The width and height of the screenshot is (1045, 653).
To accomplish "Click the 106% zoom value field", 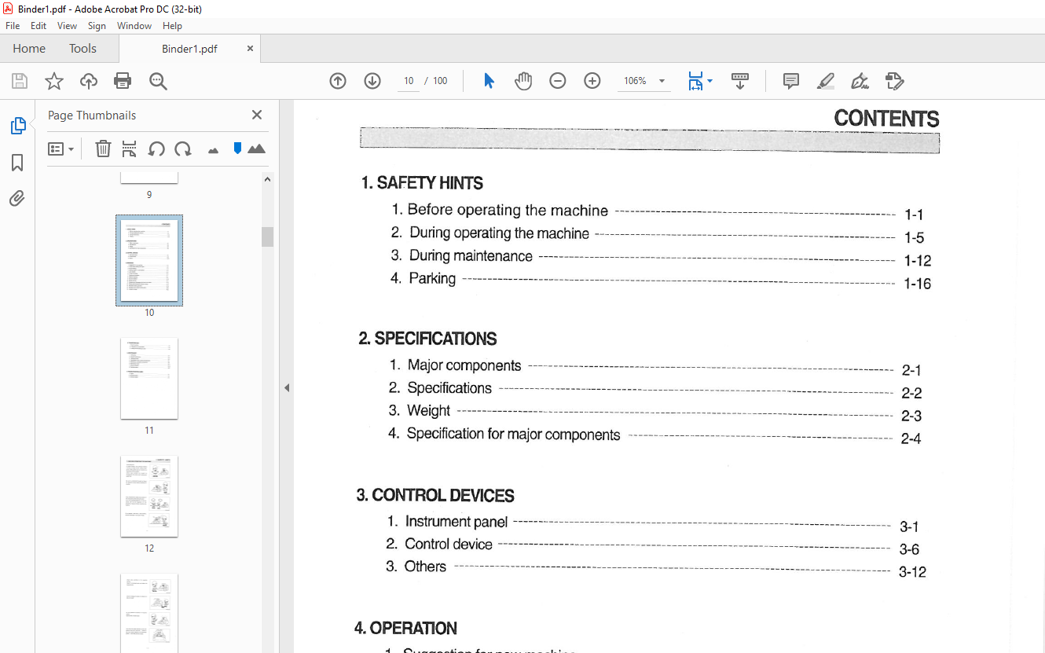I will coord(635,81).
